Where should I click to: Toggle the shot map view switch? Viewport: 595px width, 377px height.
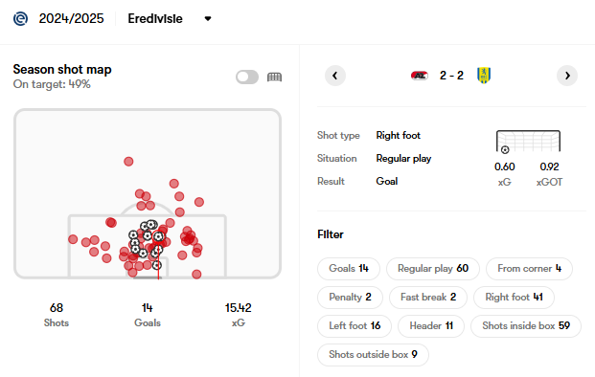tap(247, 77)
